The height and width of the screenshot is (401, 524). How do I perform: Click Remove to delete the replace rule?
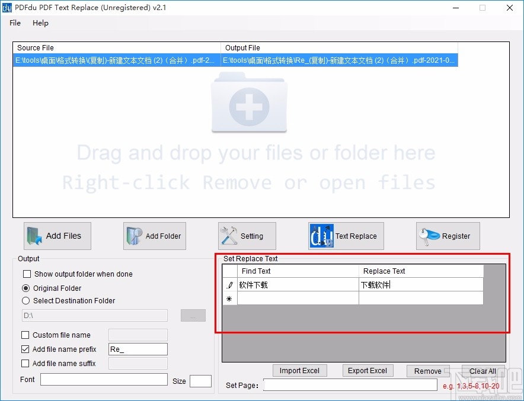click(x=428, y=370)
